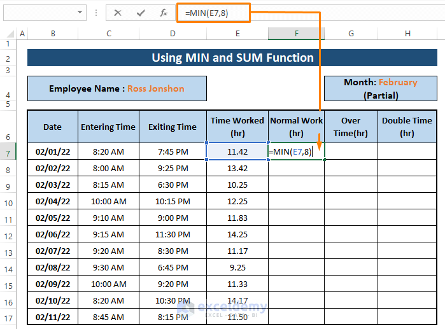
Task: Open Insert Function fx dialog
Action: (x=164, y=13)
